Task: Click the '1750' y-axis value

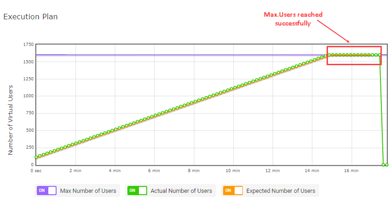Action: [28, 45]
